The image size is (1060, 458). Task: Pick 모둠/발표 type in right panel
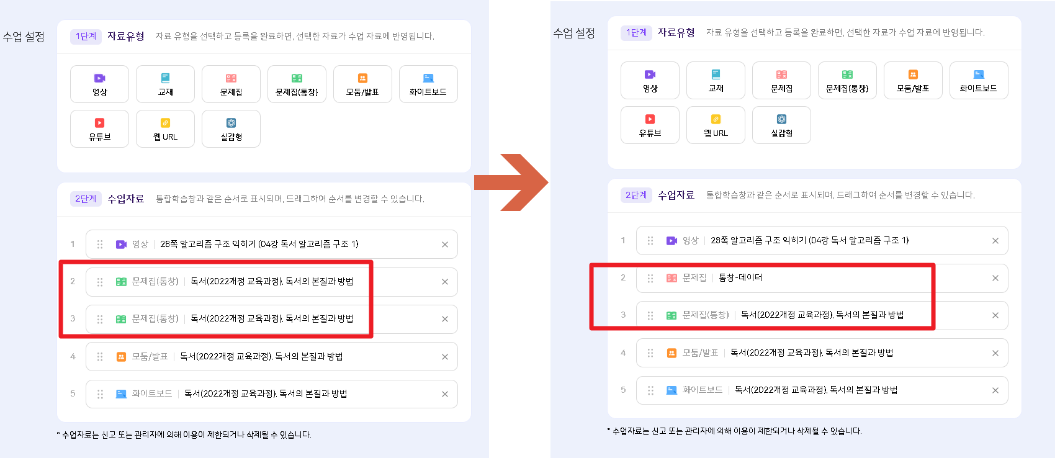[x=913, y=80]
